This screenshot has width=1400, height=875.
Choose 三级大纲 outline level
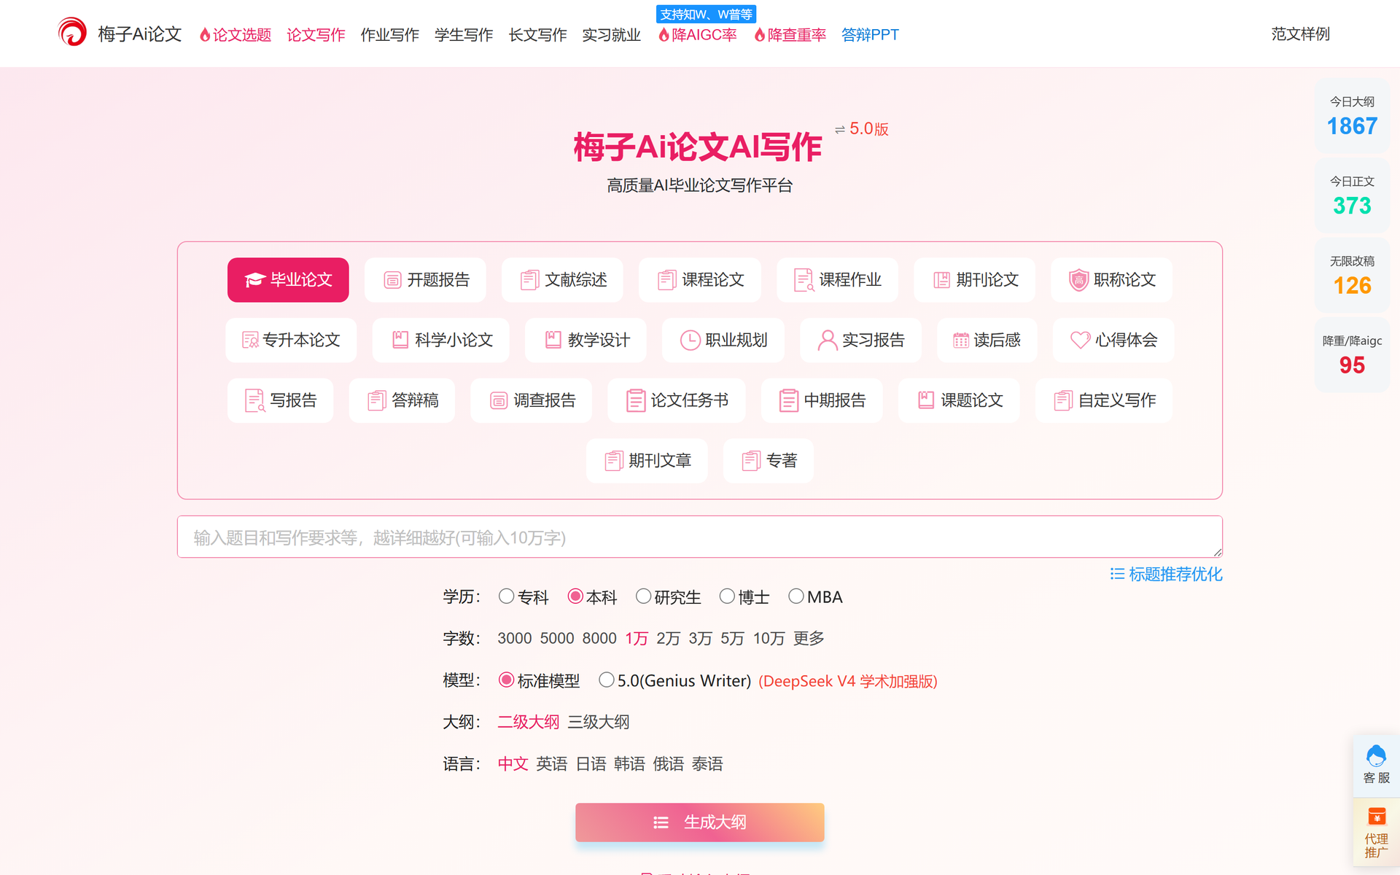coord(598,722)
